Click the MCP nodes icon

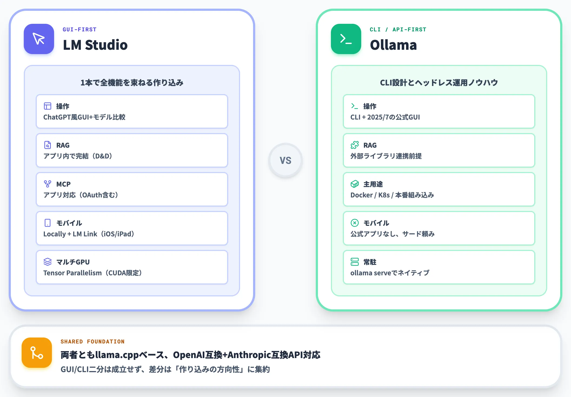coord(48,184)
